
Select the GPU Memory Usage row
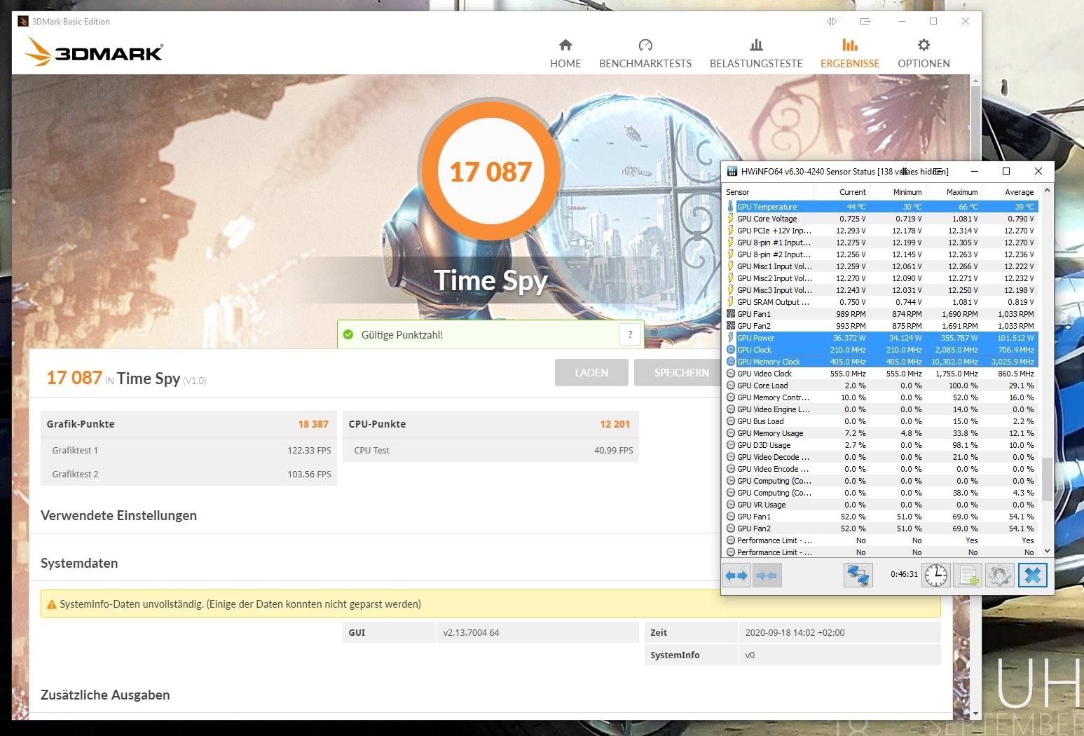(881, 433)
